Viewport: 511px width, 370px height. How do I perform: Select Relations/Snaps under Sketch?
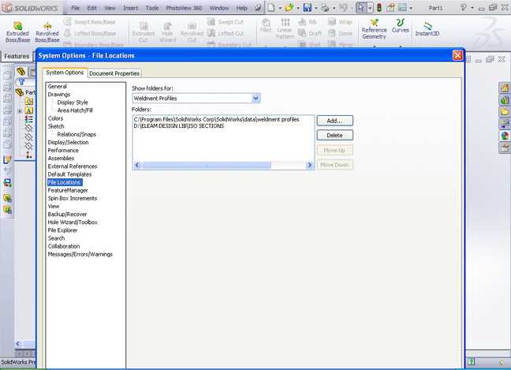[76, 134]
